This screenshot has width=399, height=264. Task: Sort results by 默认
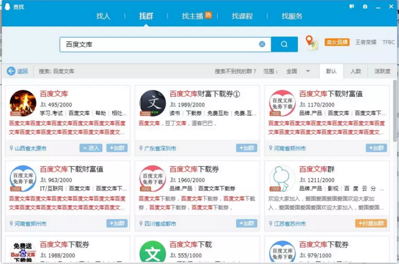[x=331, y=71]
